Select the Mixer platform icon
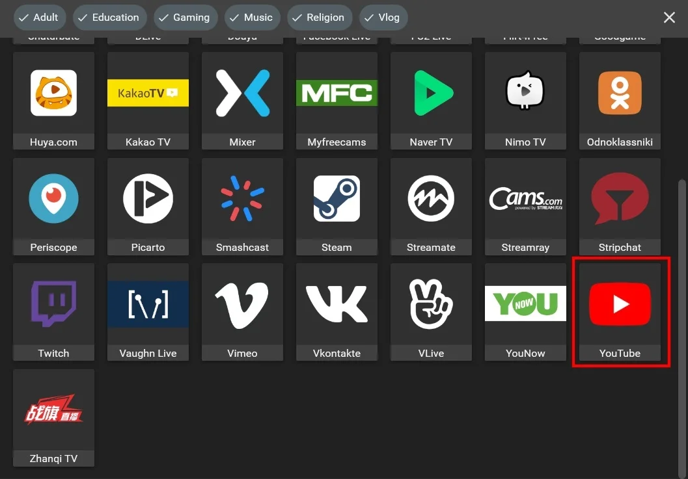The image size is (688, 479). click(242, 101)
